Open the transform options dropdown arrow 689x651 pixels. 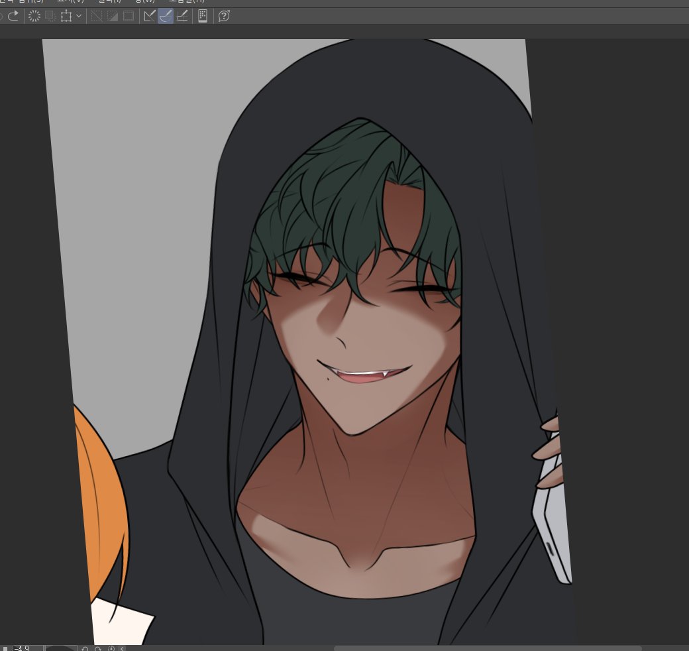tap(79, 17)
